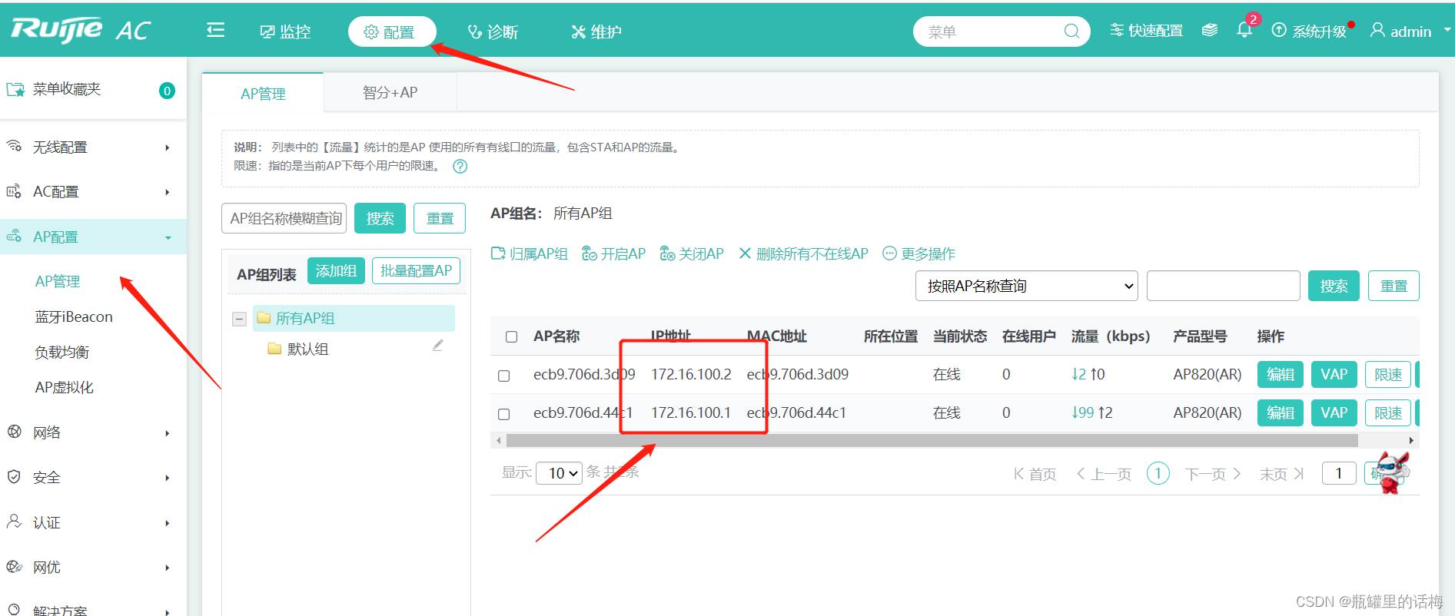This screenshot has width=1455, height=616.
Task: Check the row for ecb9.706d.3d09
Action: click(x=504, y=376)
